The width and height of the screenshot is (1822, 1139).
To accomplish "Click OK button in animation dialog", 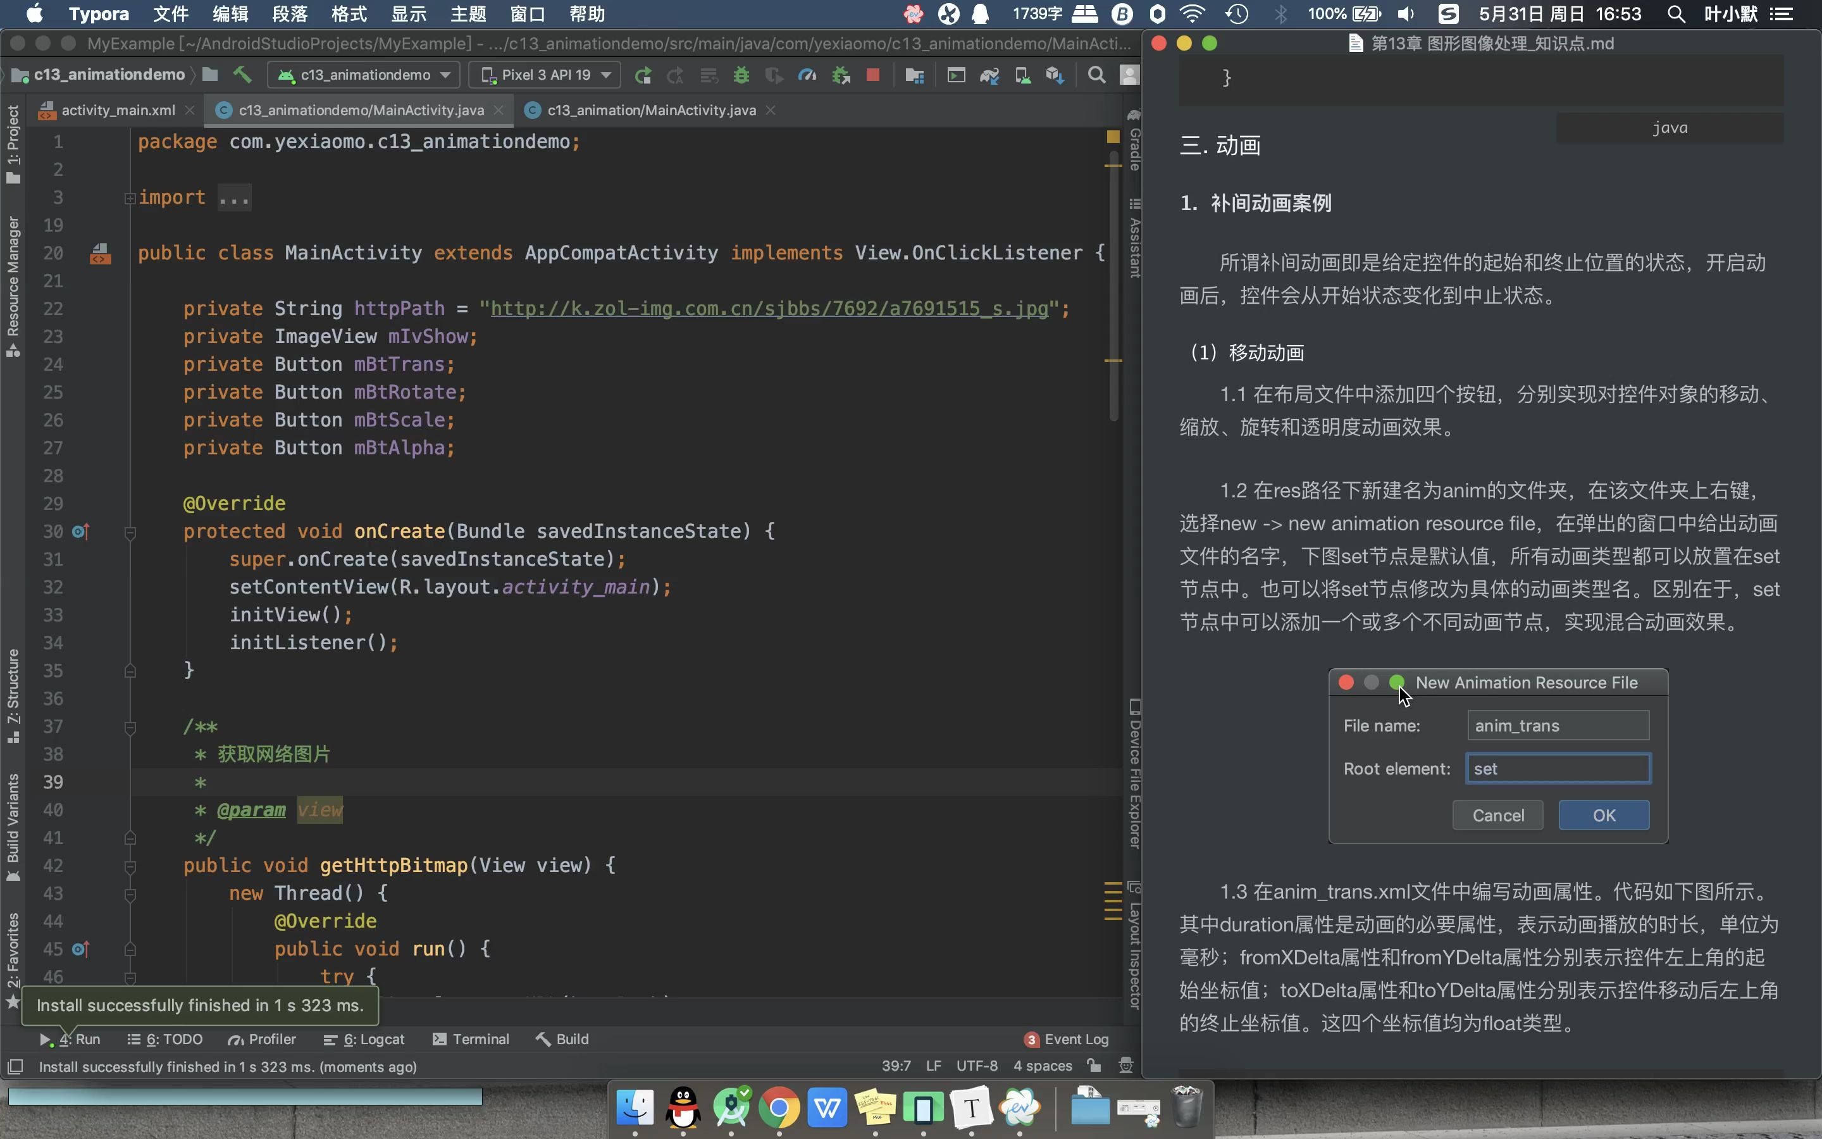I will pyautogui.click(x=1604, y=815).
